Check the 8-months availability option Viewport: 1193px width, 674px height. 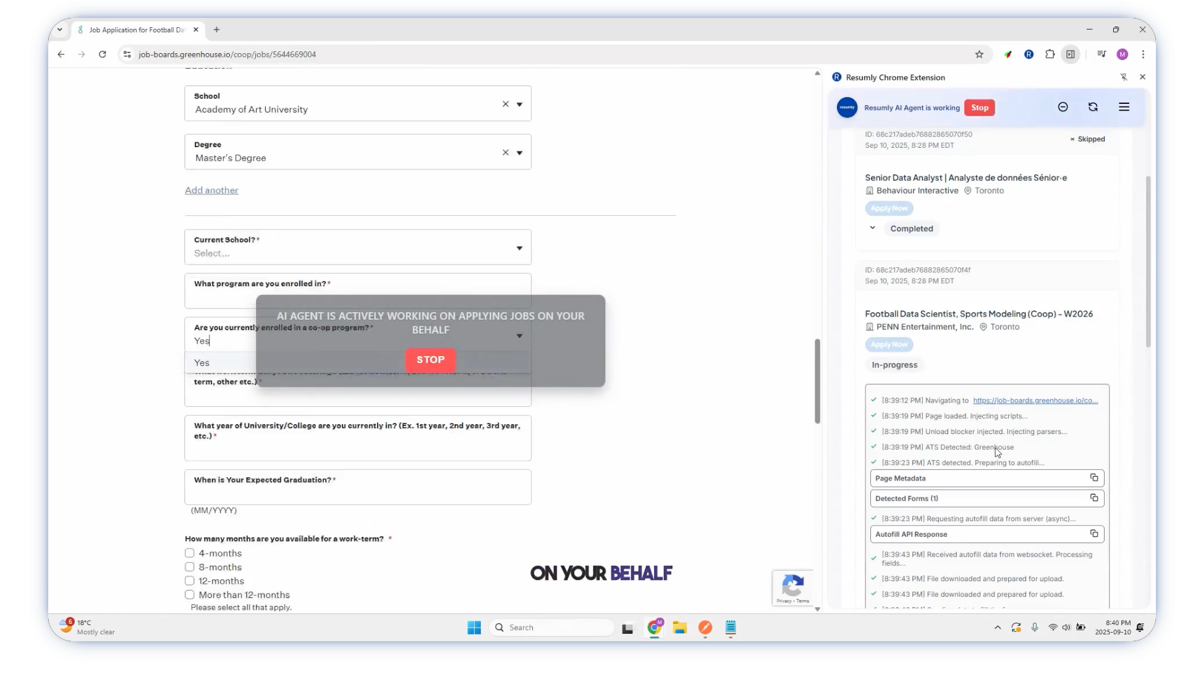(190, 567)
